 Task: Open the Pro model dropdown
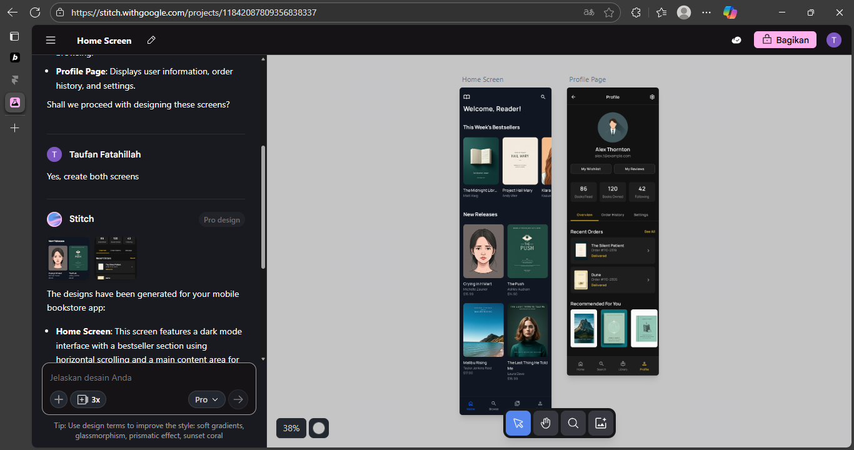206,399
